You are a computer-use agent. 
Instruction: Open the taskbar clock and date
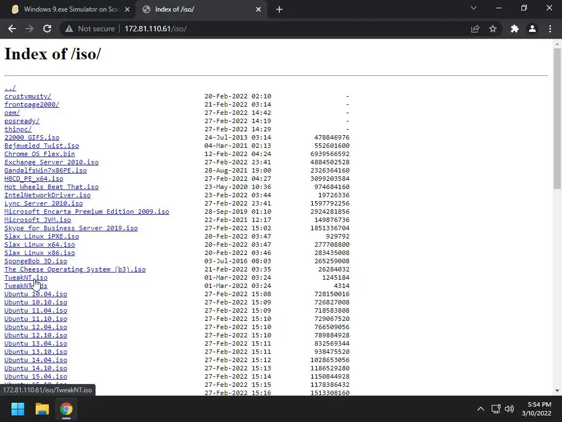pos(537,409)
